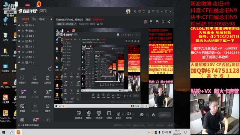Hide the 摄像头 1 source with eye icon

coord(19,31)
